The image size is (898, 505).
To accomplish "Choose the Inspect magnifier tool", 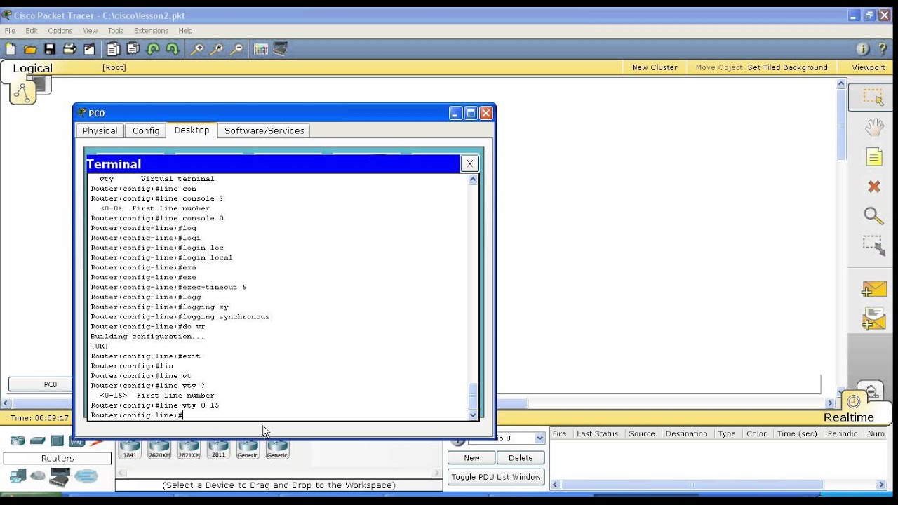I will point(873,216).
